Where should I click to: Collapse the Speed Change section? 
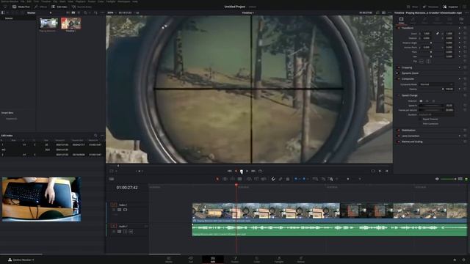tap(410, 95)
